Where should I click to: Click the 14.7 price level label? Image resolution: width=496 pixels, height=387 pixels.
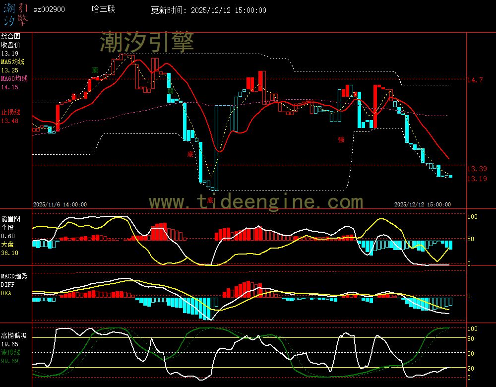pos(475,79)
